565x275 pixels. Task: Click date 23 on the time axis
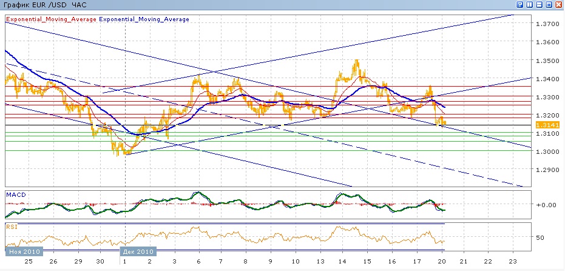click(512, 262)
